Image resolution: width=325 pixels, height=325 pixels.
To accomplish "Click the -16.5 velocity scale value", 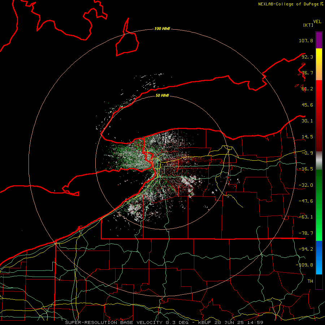I will (x=306, y=169).
